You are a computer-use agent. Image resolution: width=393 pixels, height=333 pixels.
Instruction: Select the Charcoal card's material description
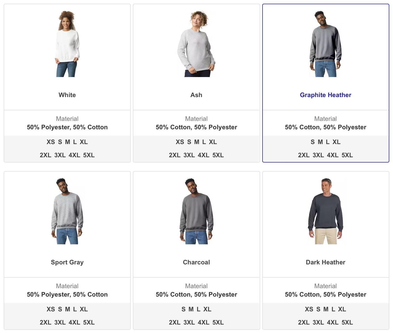tap(196, 294)
